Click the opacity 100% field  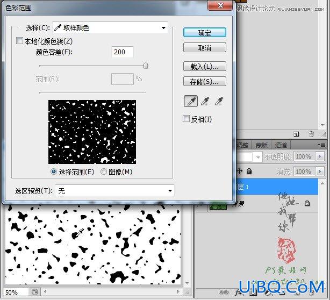(x=304, y=156)
